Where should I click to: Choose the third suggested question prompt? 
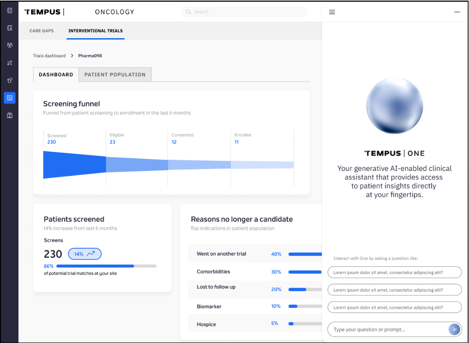(x=394, y=307)
